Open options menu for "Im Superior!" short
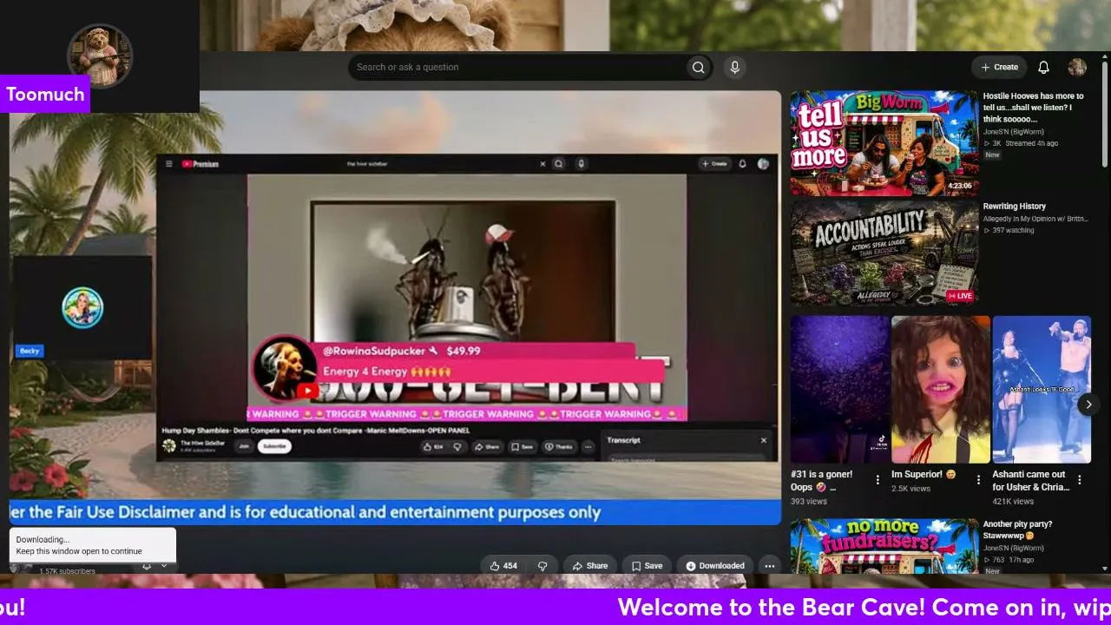The height and width of the screenshot is (625, 1111). coord(978,479)
